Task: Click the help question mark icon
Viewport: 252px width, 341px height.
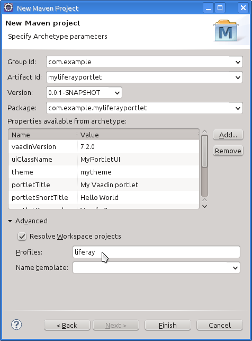Action: pyautogui.click(x=16, y=325)
